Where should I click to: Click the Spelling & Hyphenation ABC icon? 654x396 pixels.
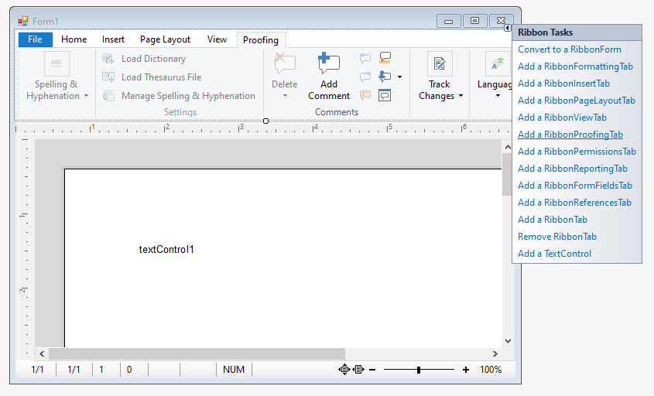point(56,63)
